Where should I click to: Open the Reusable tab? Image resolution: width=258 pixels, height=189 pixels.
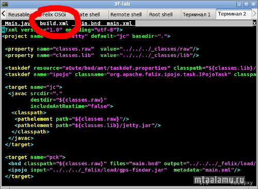(x=19, y=14)
